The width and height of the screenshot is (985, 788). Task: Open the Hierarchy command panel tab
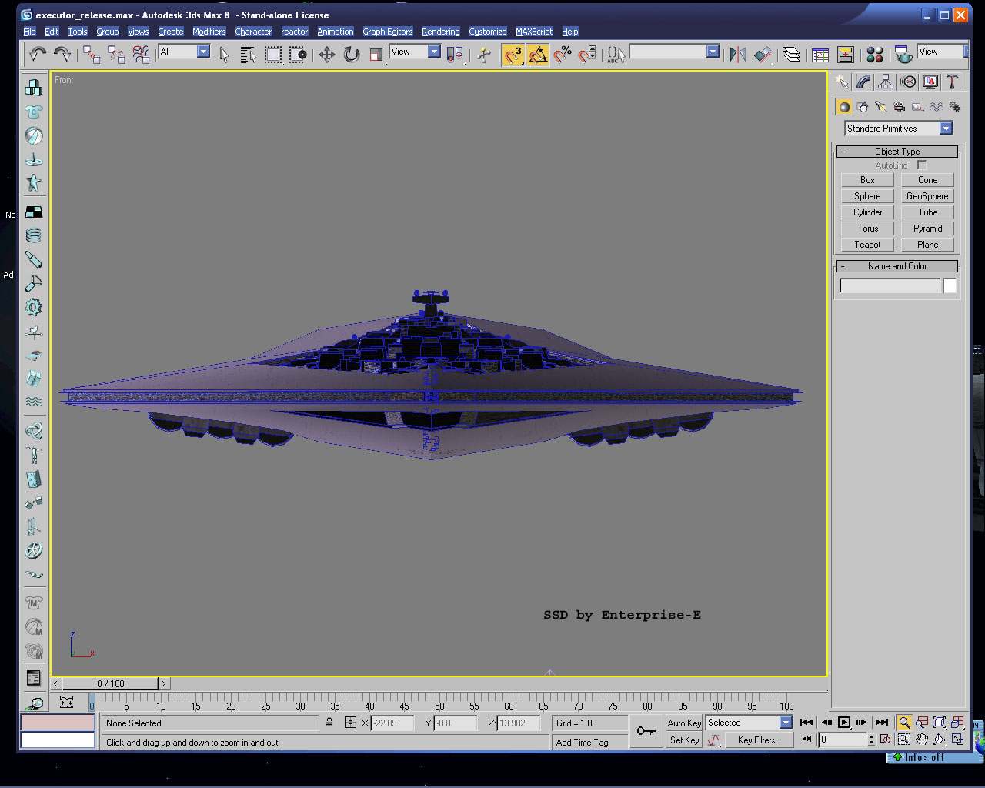pos(886,82)
